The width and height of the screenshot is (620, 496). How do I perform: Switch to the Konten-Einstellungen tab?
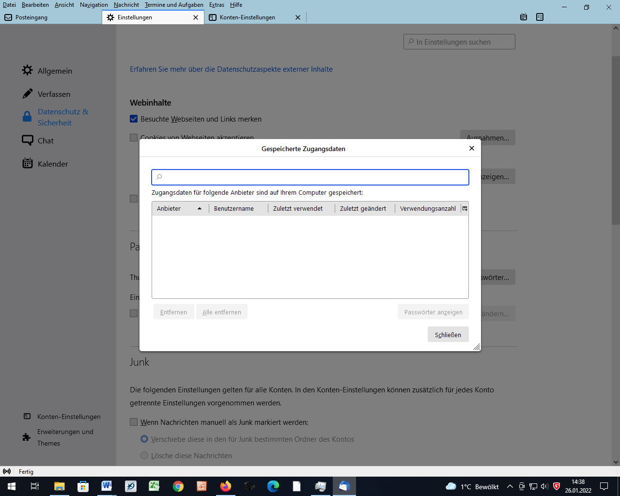pos(255,17)
